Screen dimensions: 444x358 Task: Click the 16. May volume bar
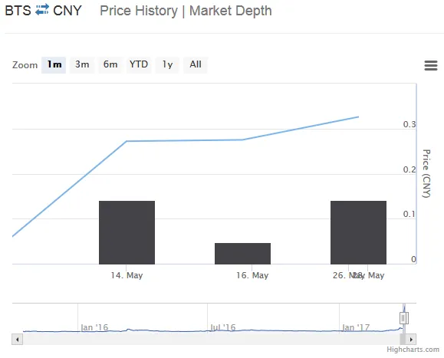click(x=242, y=254)
